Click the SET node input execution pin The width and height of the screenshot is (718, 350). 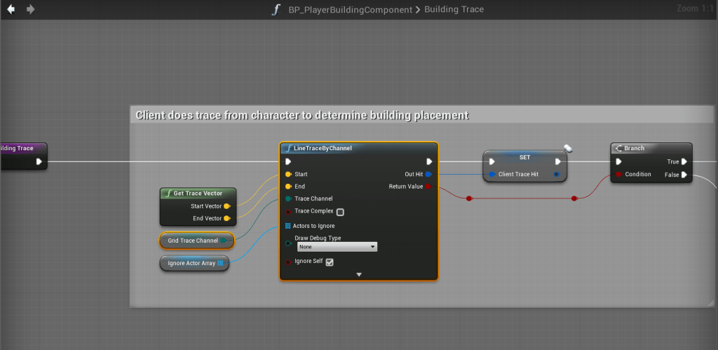[x=492, y=162]
